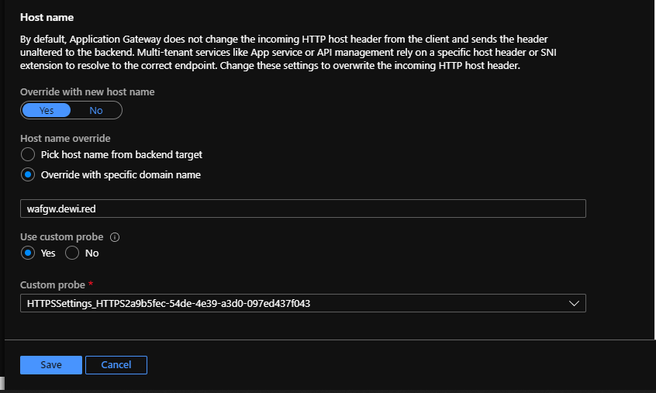
Task: Select No for Use custom probe
Action: pyautogui.click(x=73, y=253)
